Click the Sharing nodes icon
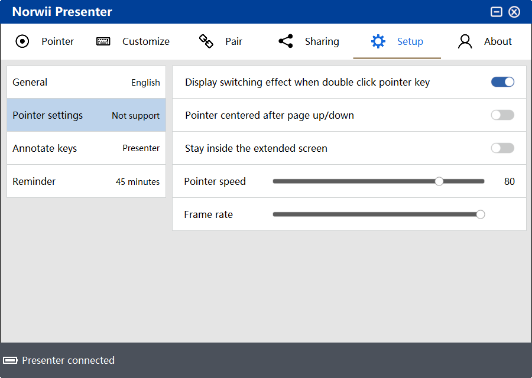 pyautogui.click(x=286, y=41)
